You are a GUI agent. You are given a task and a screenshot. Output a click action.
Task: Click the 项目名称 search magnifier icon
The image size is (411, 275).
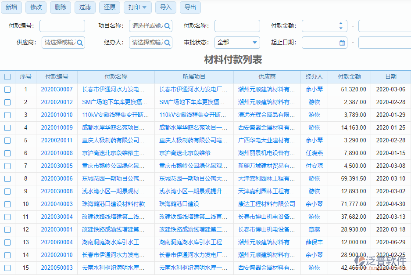[x=167, y=25]
